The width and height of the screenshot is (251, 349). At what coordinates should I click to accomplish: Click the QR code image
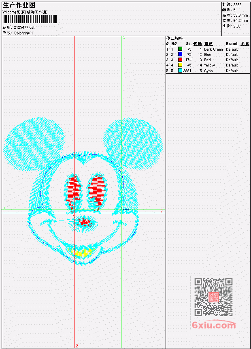[214, 297]
